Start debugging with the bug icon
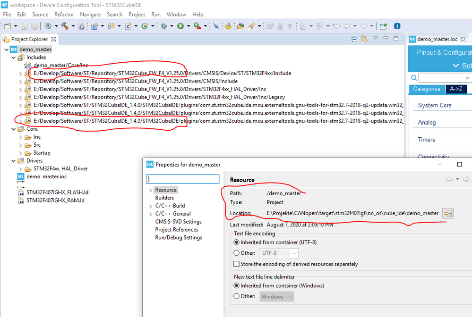472x317 pixels. (x=164, y=26)
